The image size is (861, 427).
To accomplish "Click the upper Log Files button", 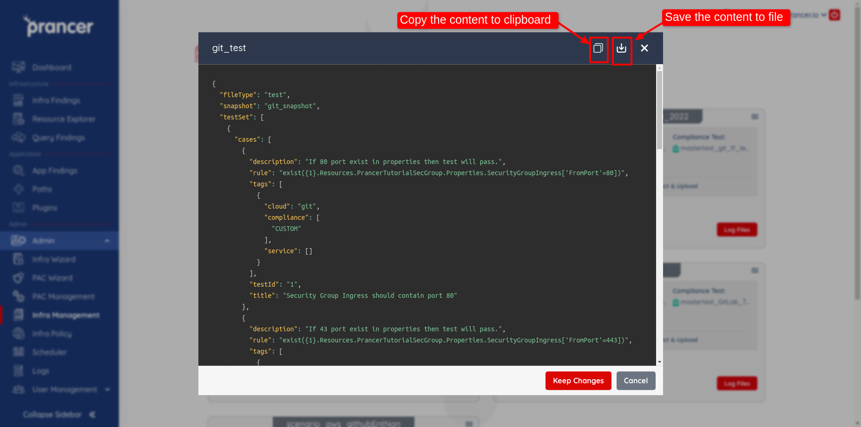I will [x=737, y=230].
